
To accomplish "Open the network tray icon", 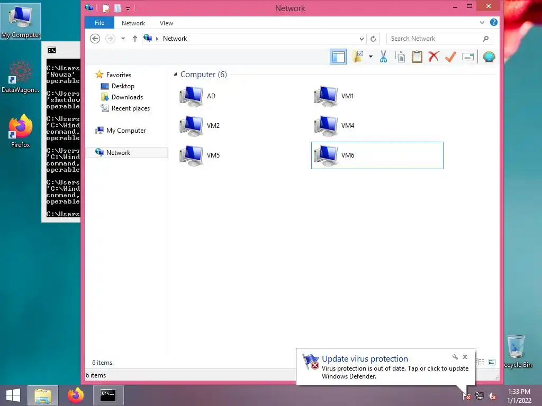I will click(480, 396).
